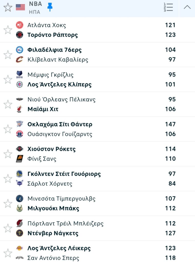
Task: Click the Houston Rockets team logo
Action: (19, 149)
